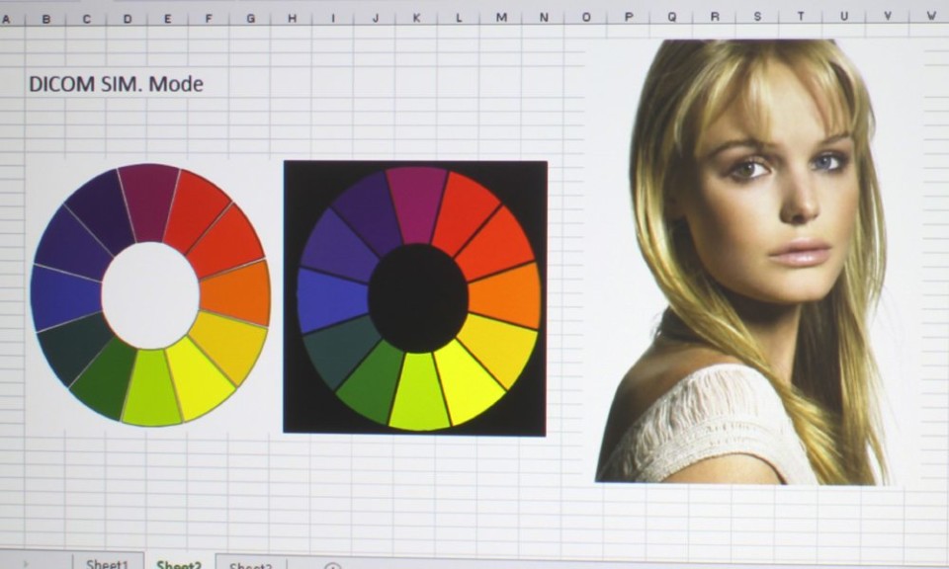Select column A header
Image resolution: width=949 pixels, height=569 pixels.
(x=8, y=18)
